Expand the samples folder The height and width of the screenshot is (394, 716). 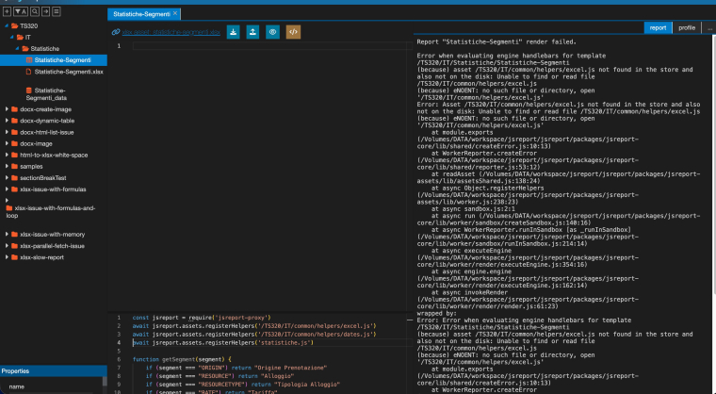7,167
